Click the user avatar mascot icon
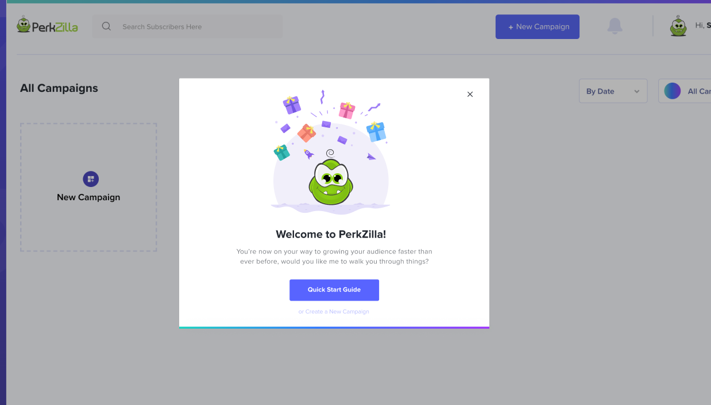 (x=678, y=26)
